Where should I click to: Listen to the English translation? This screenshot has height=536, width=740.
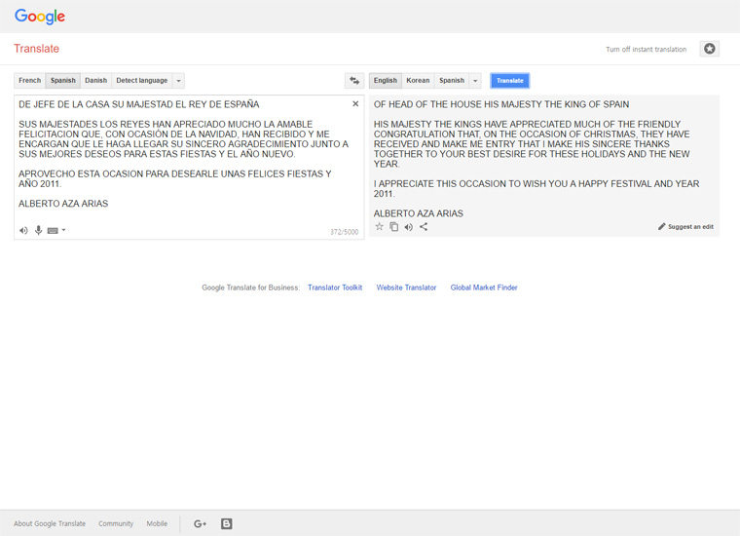[409, 227]
